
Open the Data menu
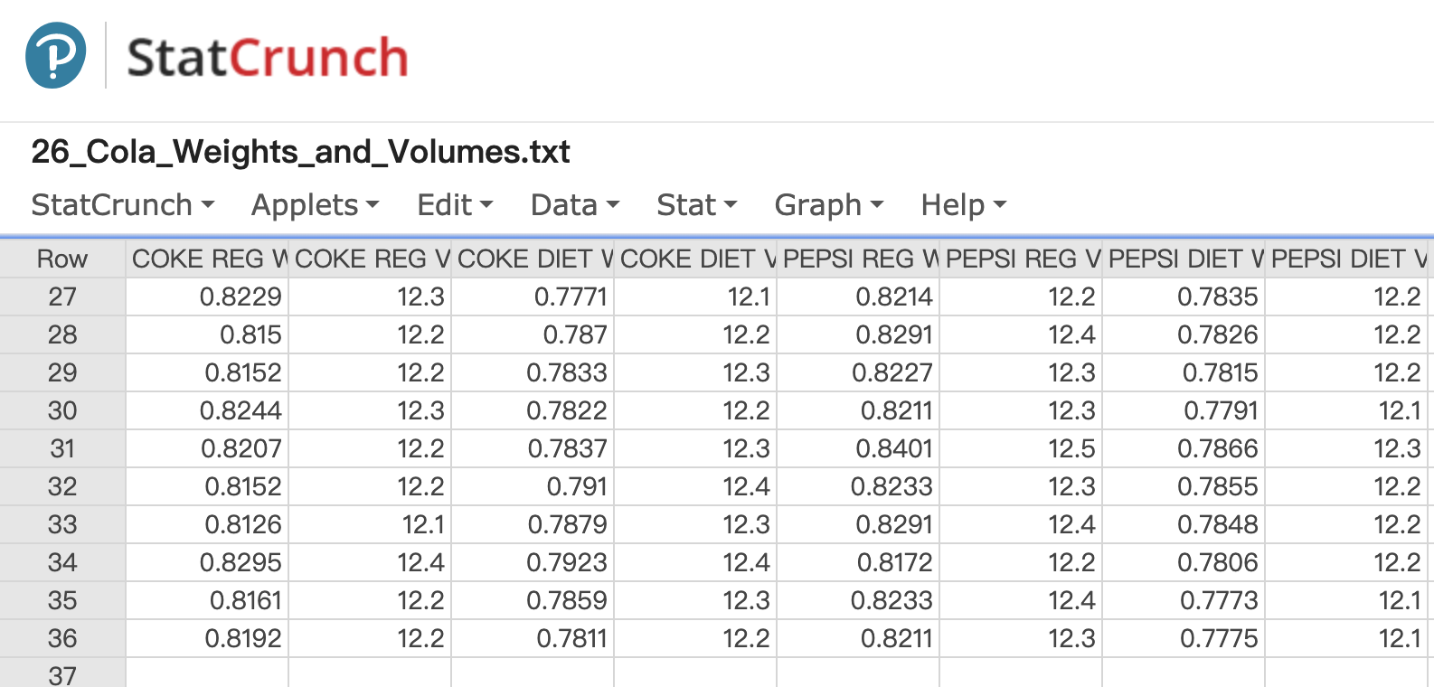pos(575,205)
